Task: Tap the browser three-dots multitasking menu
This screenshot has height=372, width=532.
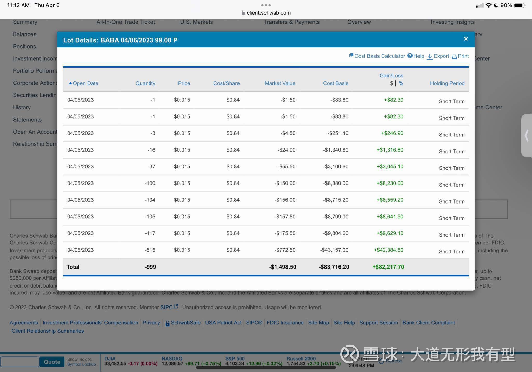Action: click(266, 5)
